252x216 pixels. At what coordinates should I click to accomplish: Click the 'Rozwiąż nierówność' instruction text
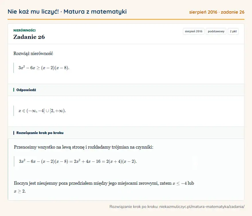33,53
